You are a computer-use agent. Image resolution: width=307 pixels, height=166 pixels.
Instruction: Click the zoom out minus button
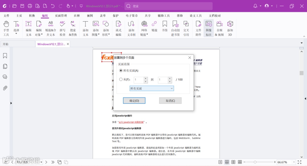244,162
